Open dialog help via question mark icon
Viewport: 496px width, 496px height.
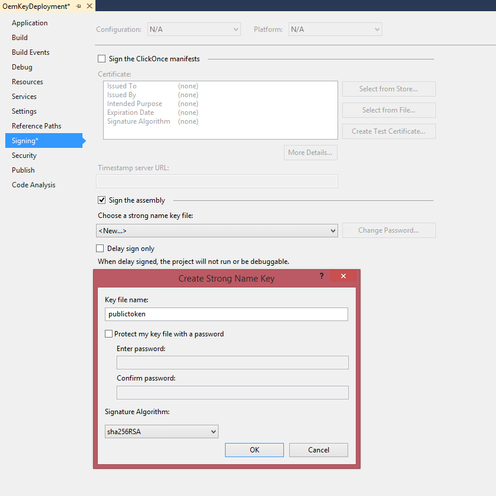pyautogui.click(x=321, y=276)
